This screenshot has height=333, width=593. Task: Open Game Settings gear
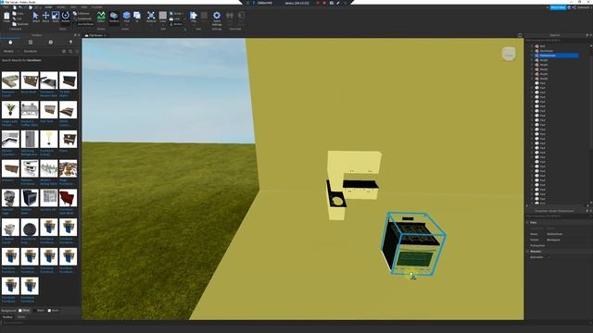coord(217,15)
